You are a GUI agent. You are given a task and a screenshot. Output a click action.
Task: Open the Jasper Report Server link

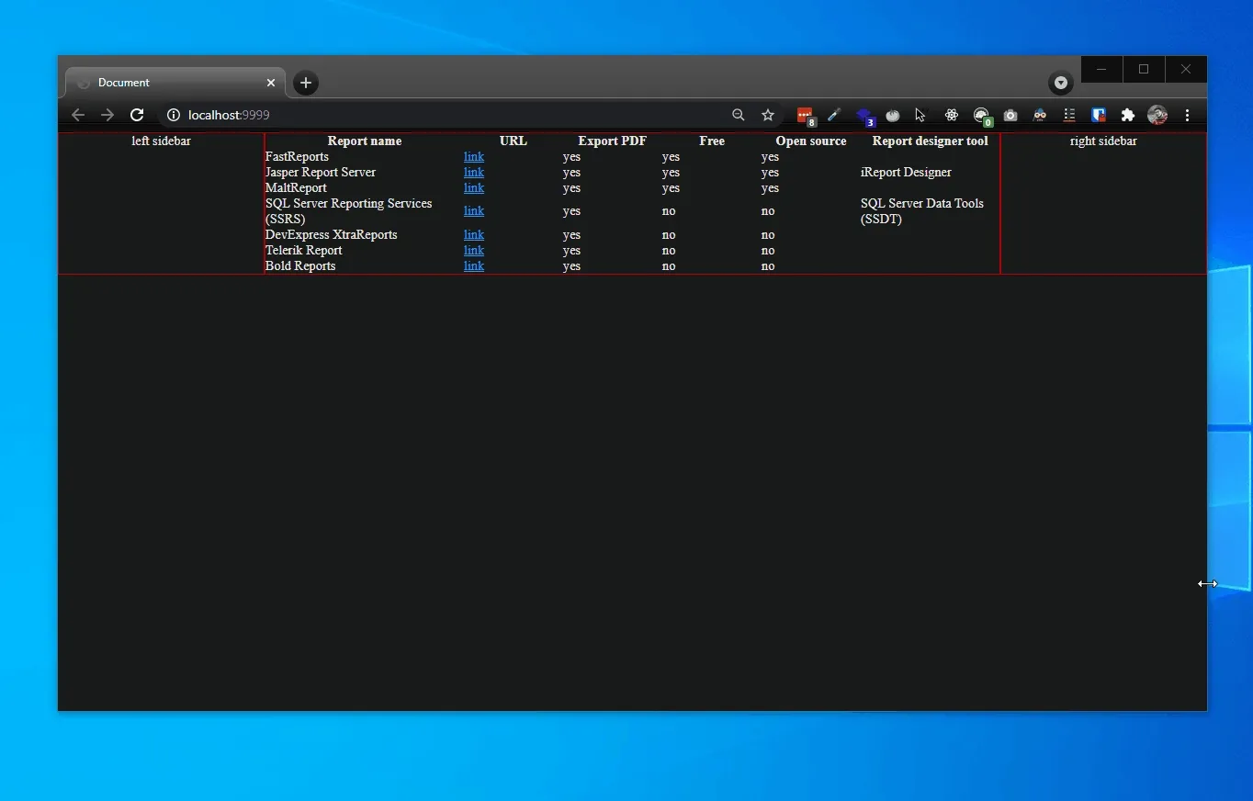(x=474, y=173)
